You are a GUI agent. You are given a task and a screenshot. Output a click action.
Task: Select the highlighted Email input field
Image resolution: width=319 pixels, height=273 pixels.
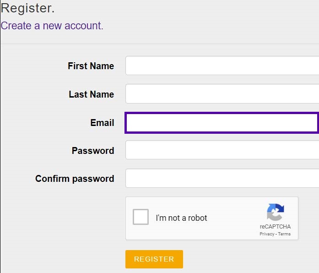(222, 123)
